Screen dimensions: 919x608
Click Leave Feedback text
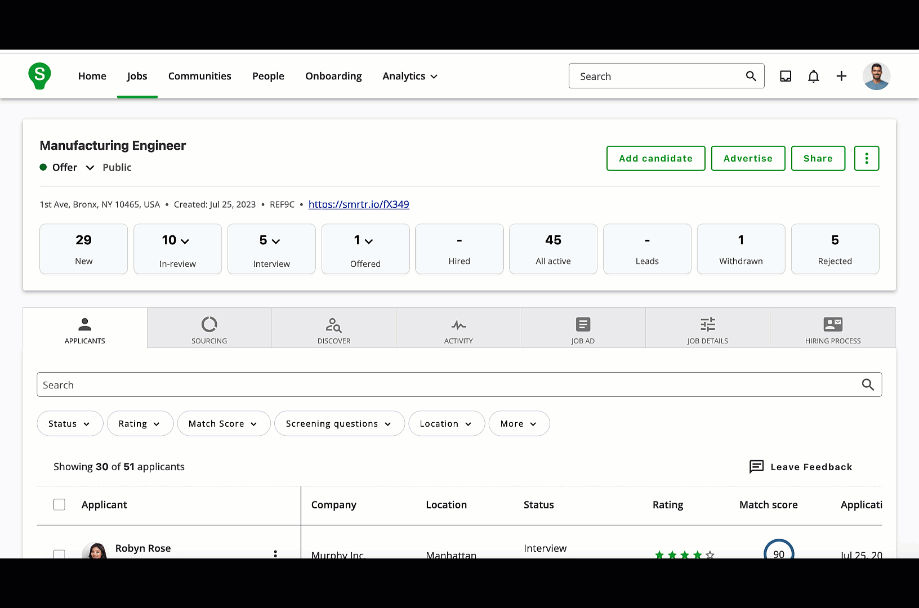pyautogui.click(x=811, y=467)
